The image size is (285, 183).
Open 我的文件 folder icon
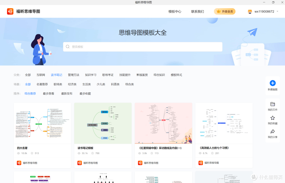272,104
